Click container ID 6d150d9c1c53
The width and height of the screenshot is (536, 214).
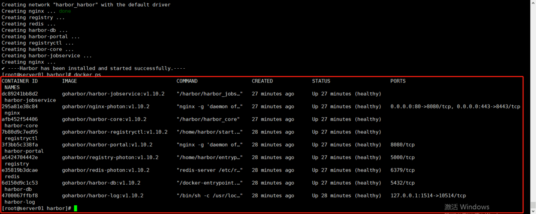click(x=20, y=183)
